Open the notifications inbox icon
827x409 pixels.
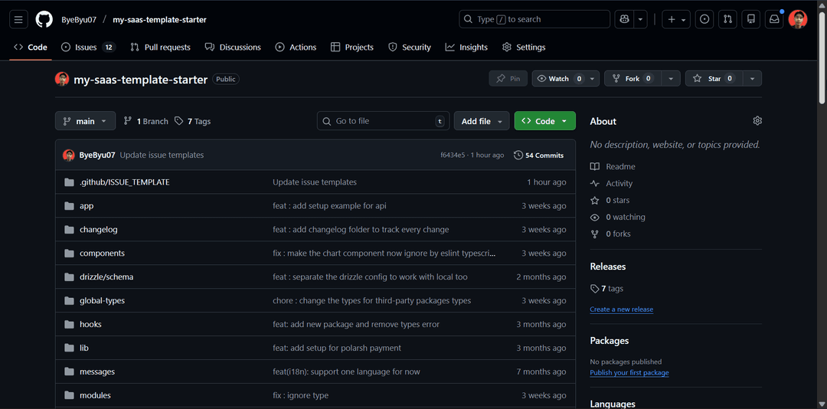point(774,19)
